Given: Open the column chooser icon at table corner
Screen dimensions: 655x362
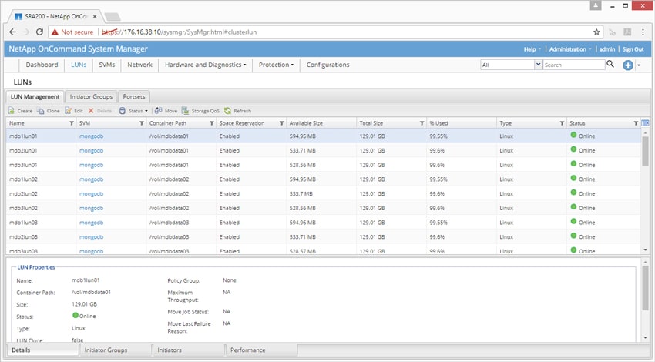Looking at the screenshot, I should (x=646, y=122).
